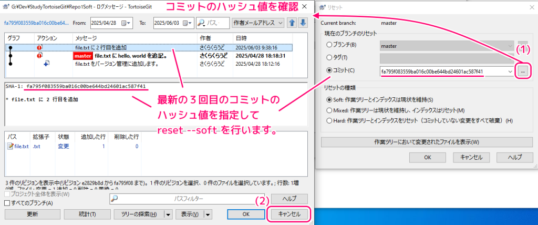Click the 状態 column header

[x=65, y=137]
